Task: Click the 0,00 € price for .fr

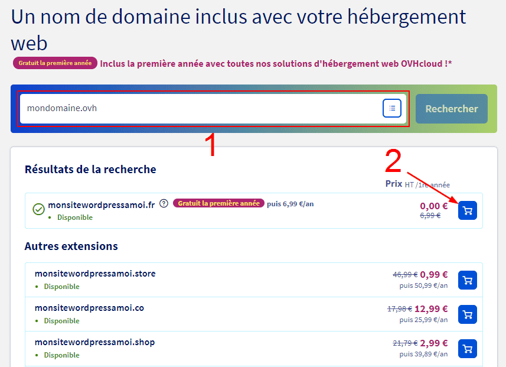Action: 433,206
